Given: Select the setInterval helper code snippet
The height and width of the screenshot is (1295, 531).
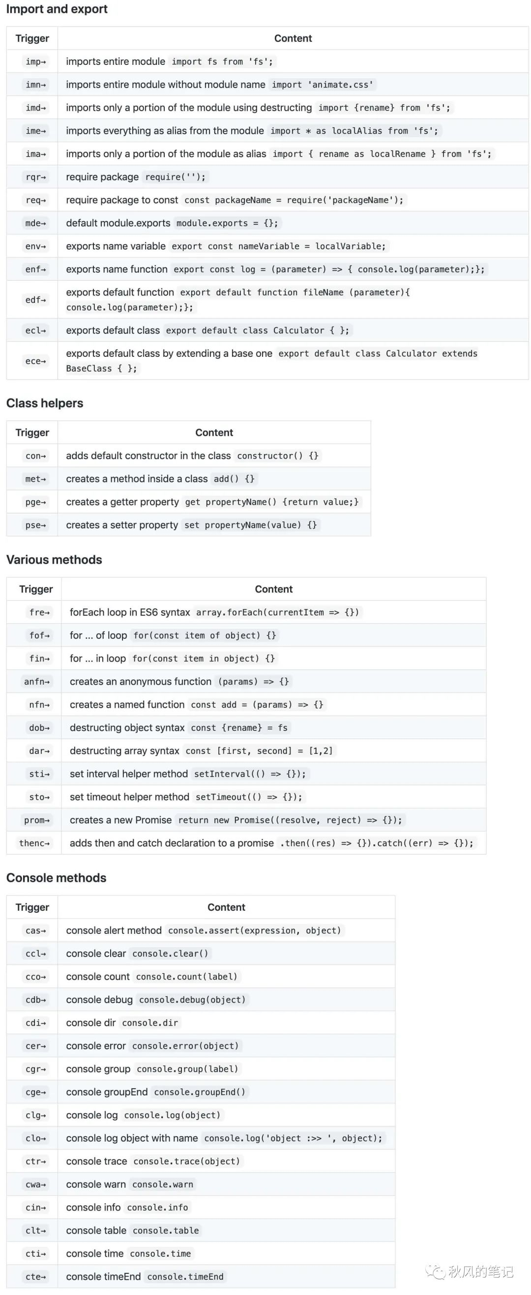Looking at the screenshot, I should pyautogui.click(x=250, y=774).
